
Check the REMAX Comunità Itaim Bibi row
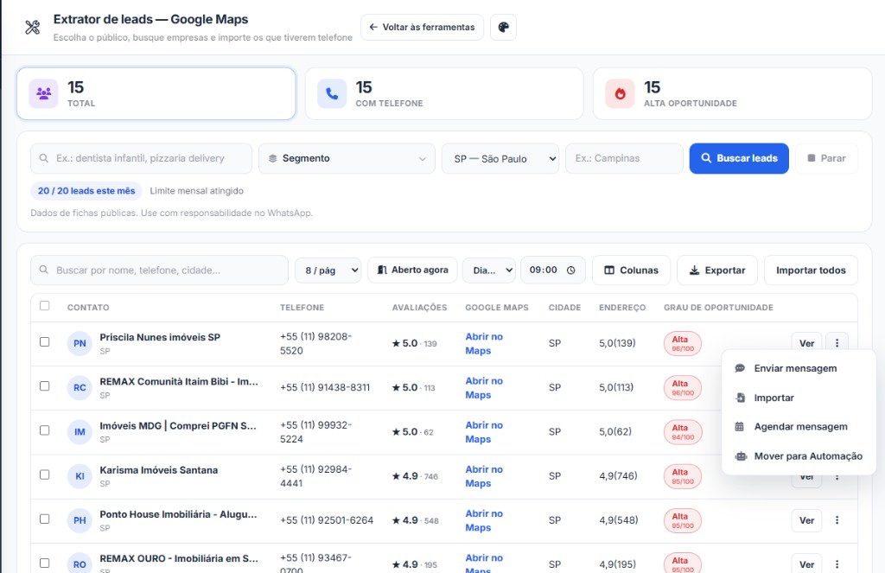(x=45, y=386)
